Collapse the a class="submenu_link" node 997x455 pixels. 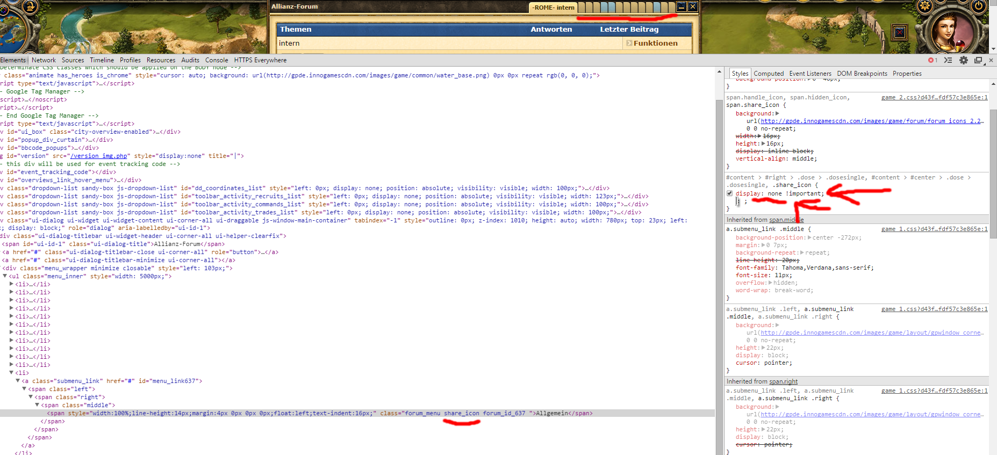click(18, 381)
